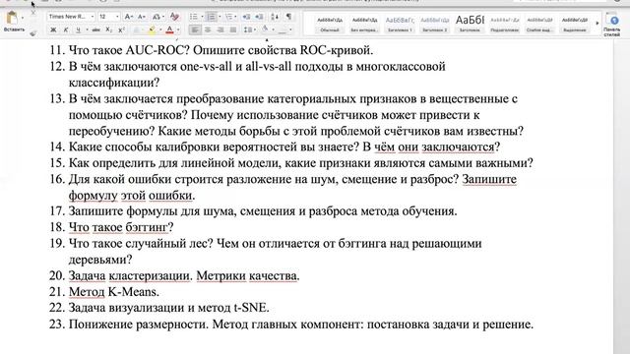
Task: Open the line spacing options
Action: pos(248,29)
